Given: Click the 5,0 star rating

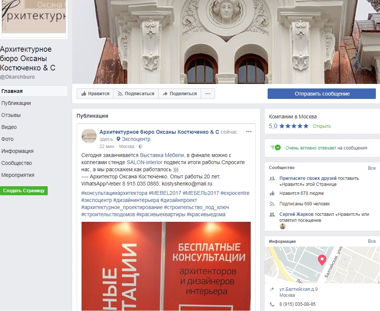Looking at the screenshot, I should click(x=289, y=126).
